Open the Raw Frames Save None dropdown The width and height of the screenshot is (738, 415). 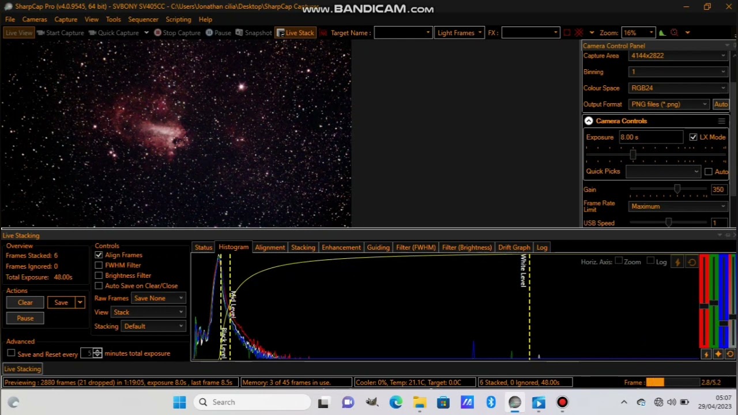pos(158,298)
